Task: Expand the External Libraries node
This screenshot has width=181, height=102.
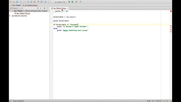Action: click(x=10, y=16)
